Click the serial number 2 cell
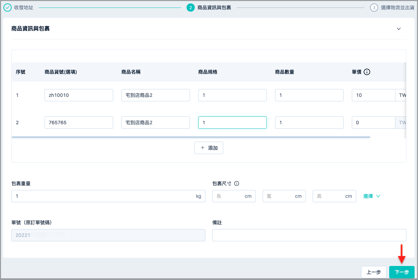 [x=17, y=123]
